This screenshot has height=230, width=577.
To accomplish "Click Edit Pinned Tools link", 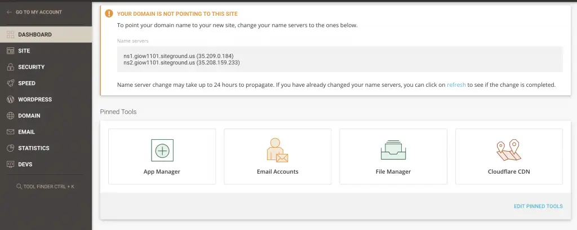I will tap(538, 206).
